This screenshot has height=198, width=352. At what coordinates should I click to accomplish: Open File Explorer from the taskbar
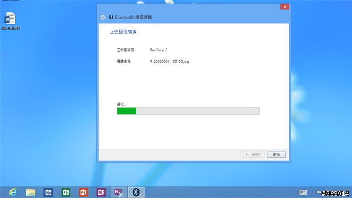point(31,193)
